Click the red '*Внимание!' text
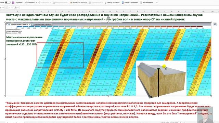Viewport: 219px width, 123px height. (13, 103)
